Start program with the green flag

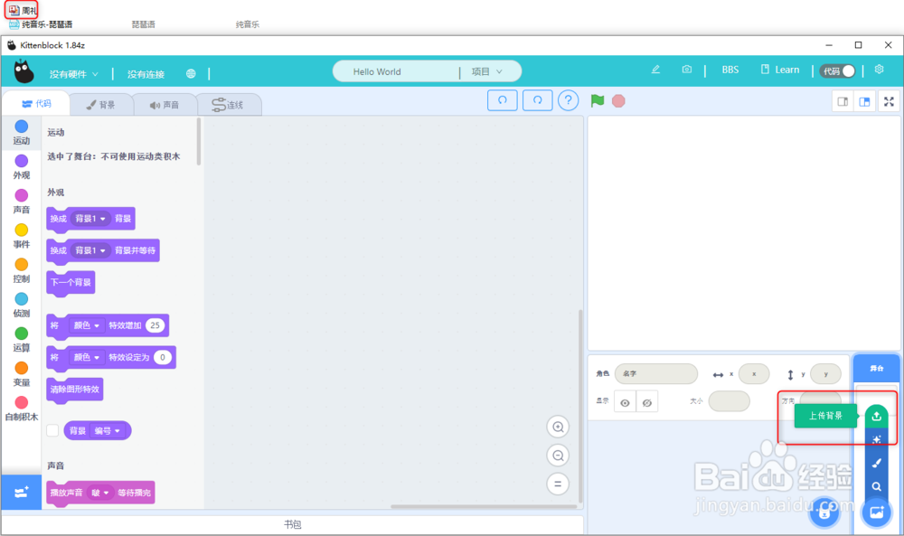598,101
